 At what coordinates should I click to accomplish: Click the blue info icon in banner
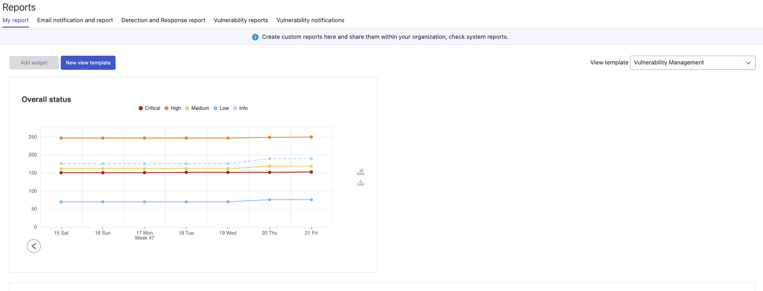tap(255, 37)
